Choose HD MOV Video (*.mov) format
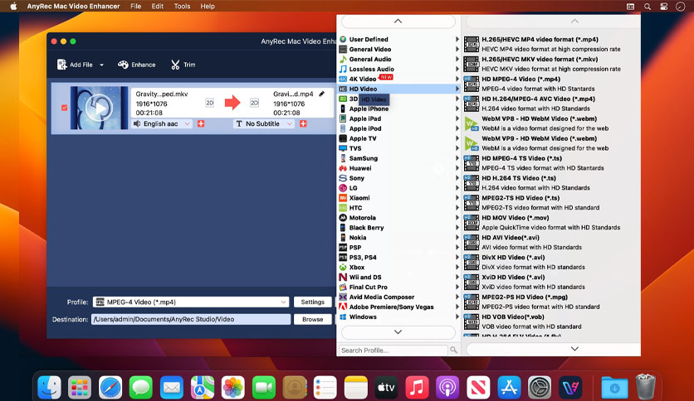694x401 pixels. (551, 223)
